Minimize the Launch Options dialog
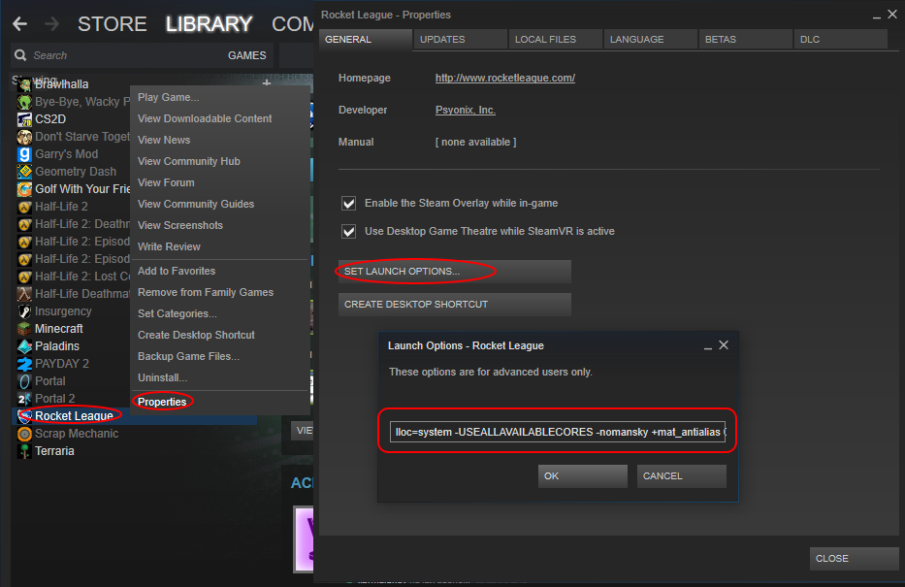Screen dimensions: 905x587 coord(708,346)
